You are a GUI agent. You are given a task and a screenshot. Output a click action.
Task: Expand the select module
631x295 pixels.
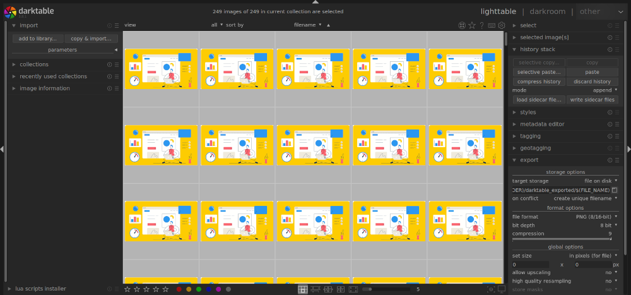528,25
